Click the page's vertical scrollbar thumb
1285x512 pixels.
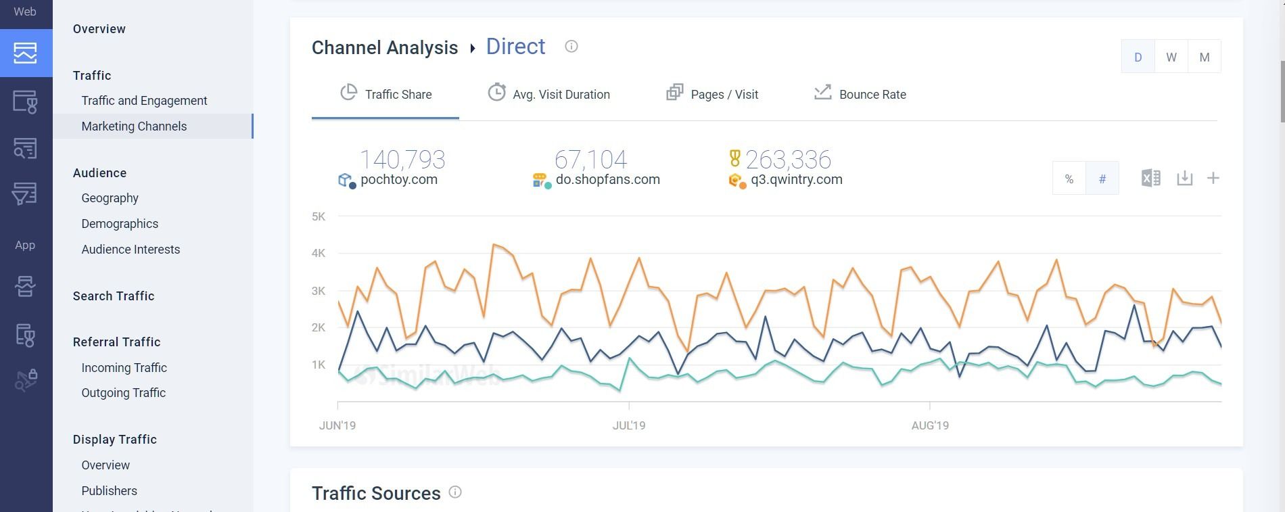(x=1282, y=91)
